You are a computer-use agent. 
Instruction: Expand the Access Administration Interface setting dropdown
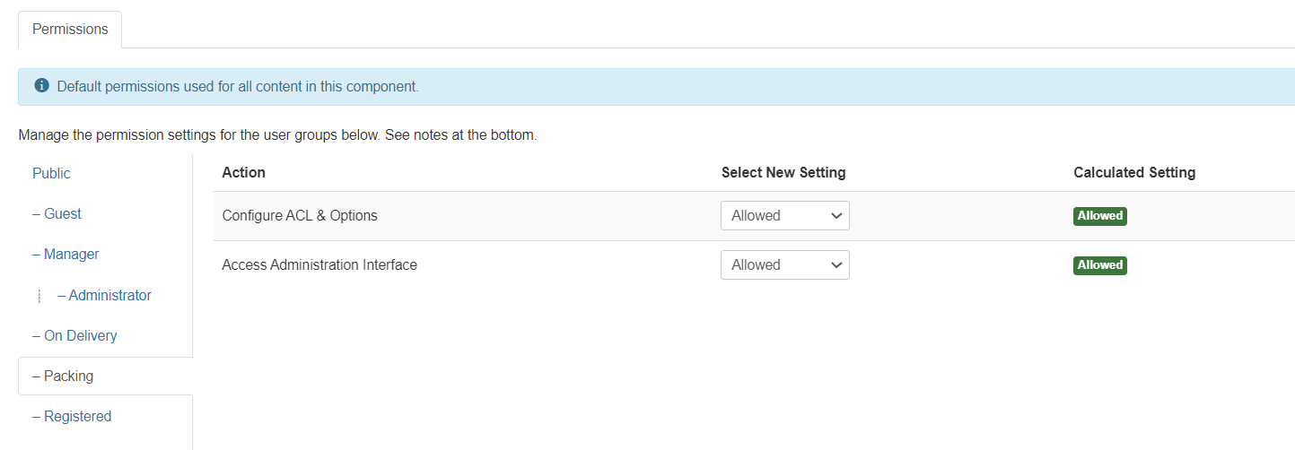(784, 264)
